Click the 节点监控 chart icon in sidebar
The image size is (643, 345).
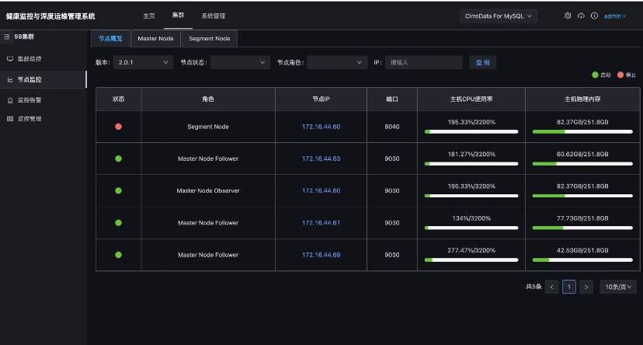[9, 79]
